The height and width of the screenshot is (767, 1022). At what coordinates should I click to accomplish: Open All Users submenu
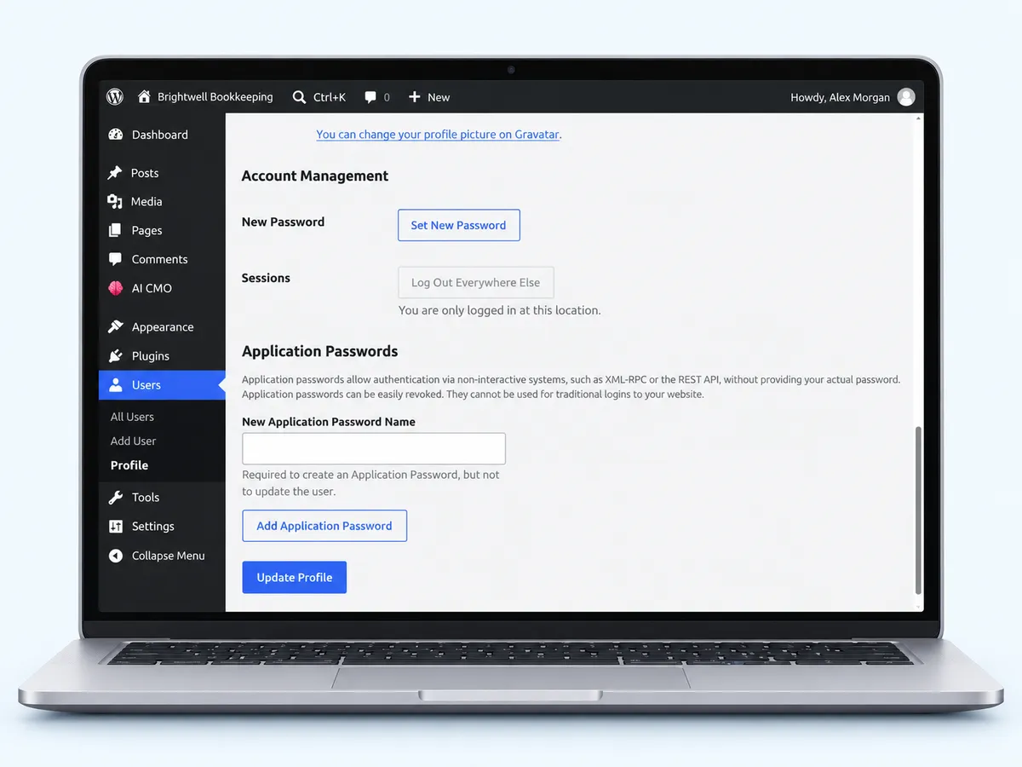(132, 417)
